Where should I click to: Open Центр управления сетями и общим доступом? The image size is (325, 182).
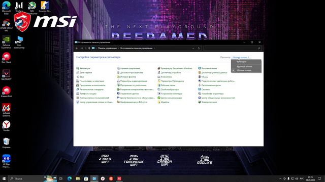point(94,102)
